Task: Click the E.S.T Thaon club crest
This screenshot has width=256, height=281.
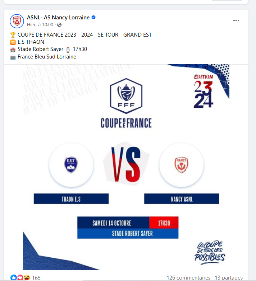Action: click(71, 164)
